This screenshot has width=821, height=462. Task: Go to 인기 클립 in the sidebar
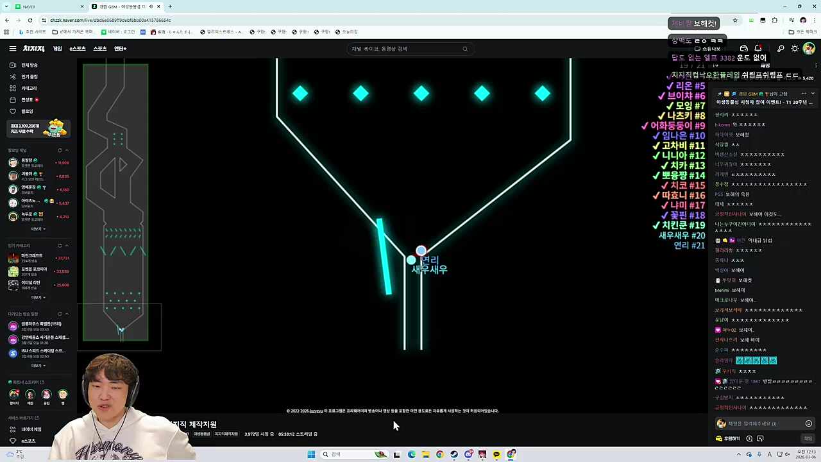point(29,76)
